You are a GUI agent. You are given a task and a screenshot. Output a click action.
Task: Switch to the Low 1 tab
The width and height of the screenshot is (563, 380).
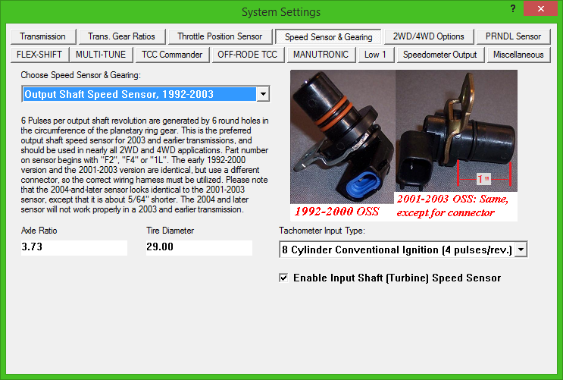point(375,55)
